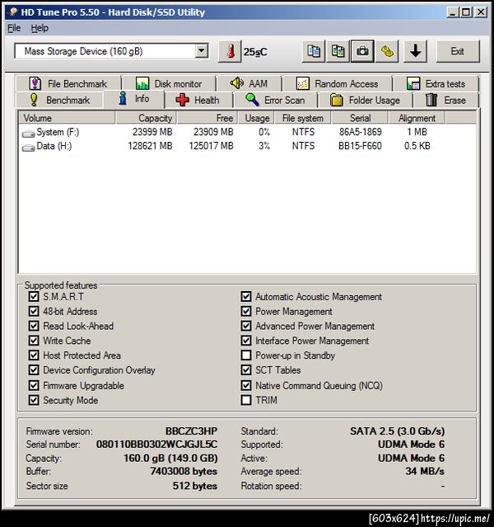Switch to the Disk monitor tab
Viewport: 494px width, 527px height.
[x=169, y=83]
